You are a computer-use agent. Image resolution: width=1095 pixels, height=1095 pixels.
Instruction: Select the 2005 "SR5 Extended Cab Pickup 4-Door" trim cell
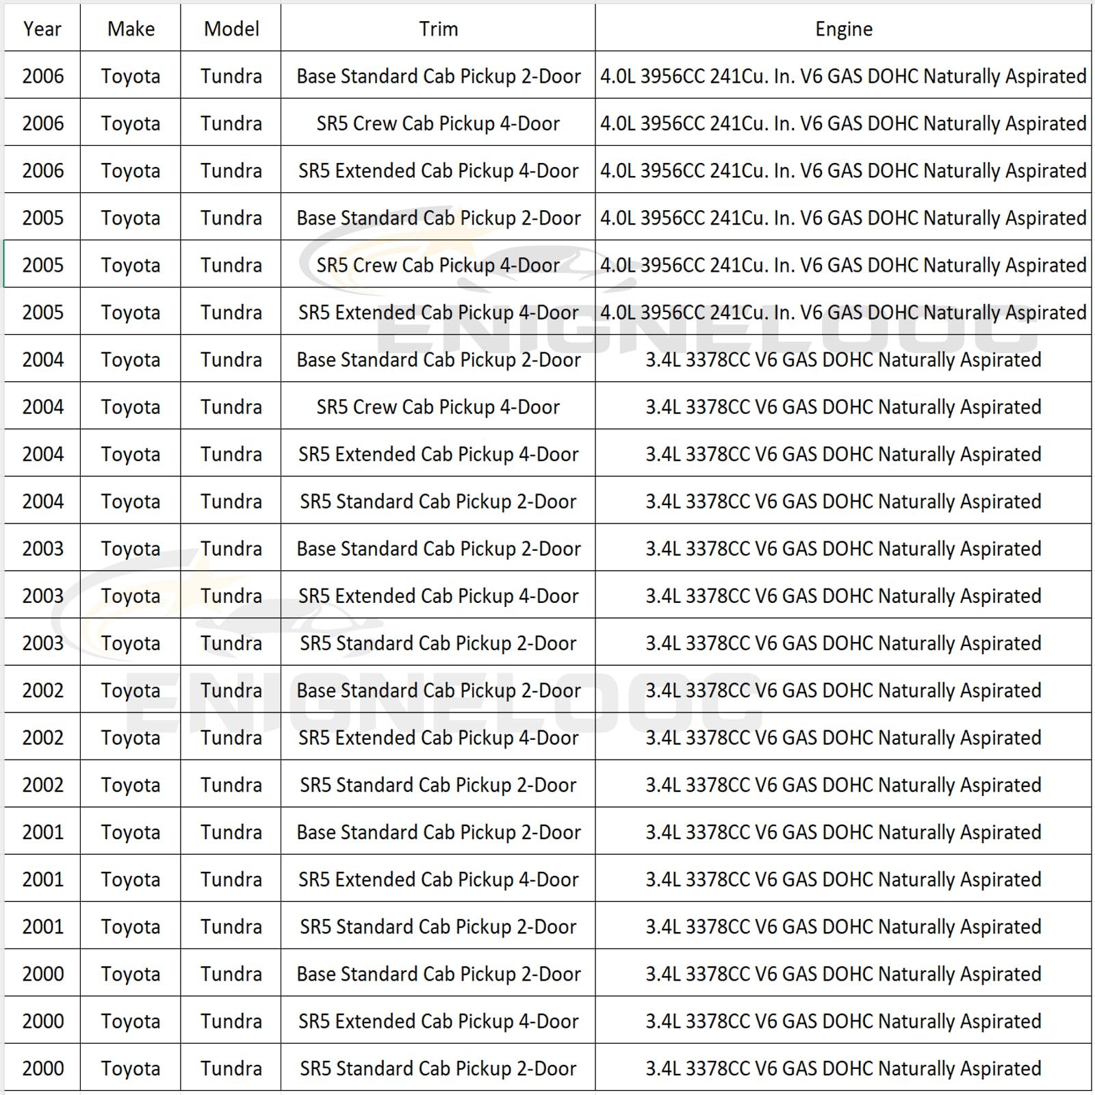point(439,311)
